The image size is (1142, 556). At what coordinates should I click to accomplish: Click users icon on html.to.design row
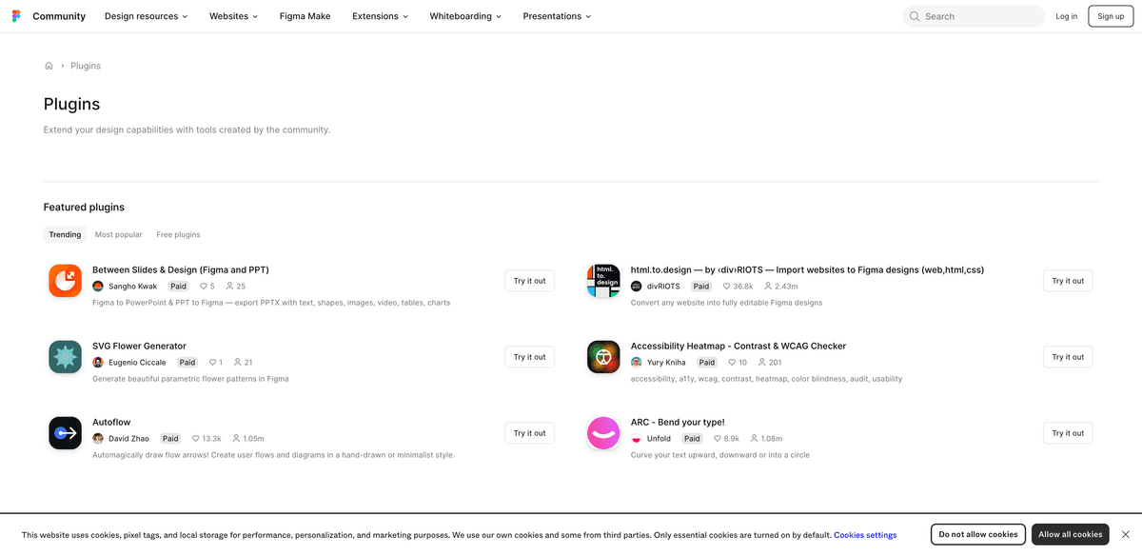(768, 287)
